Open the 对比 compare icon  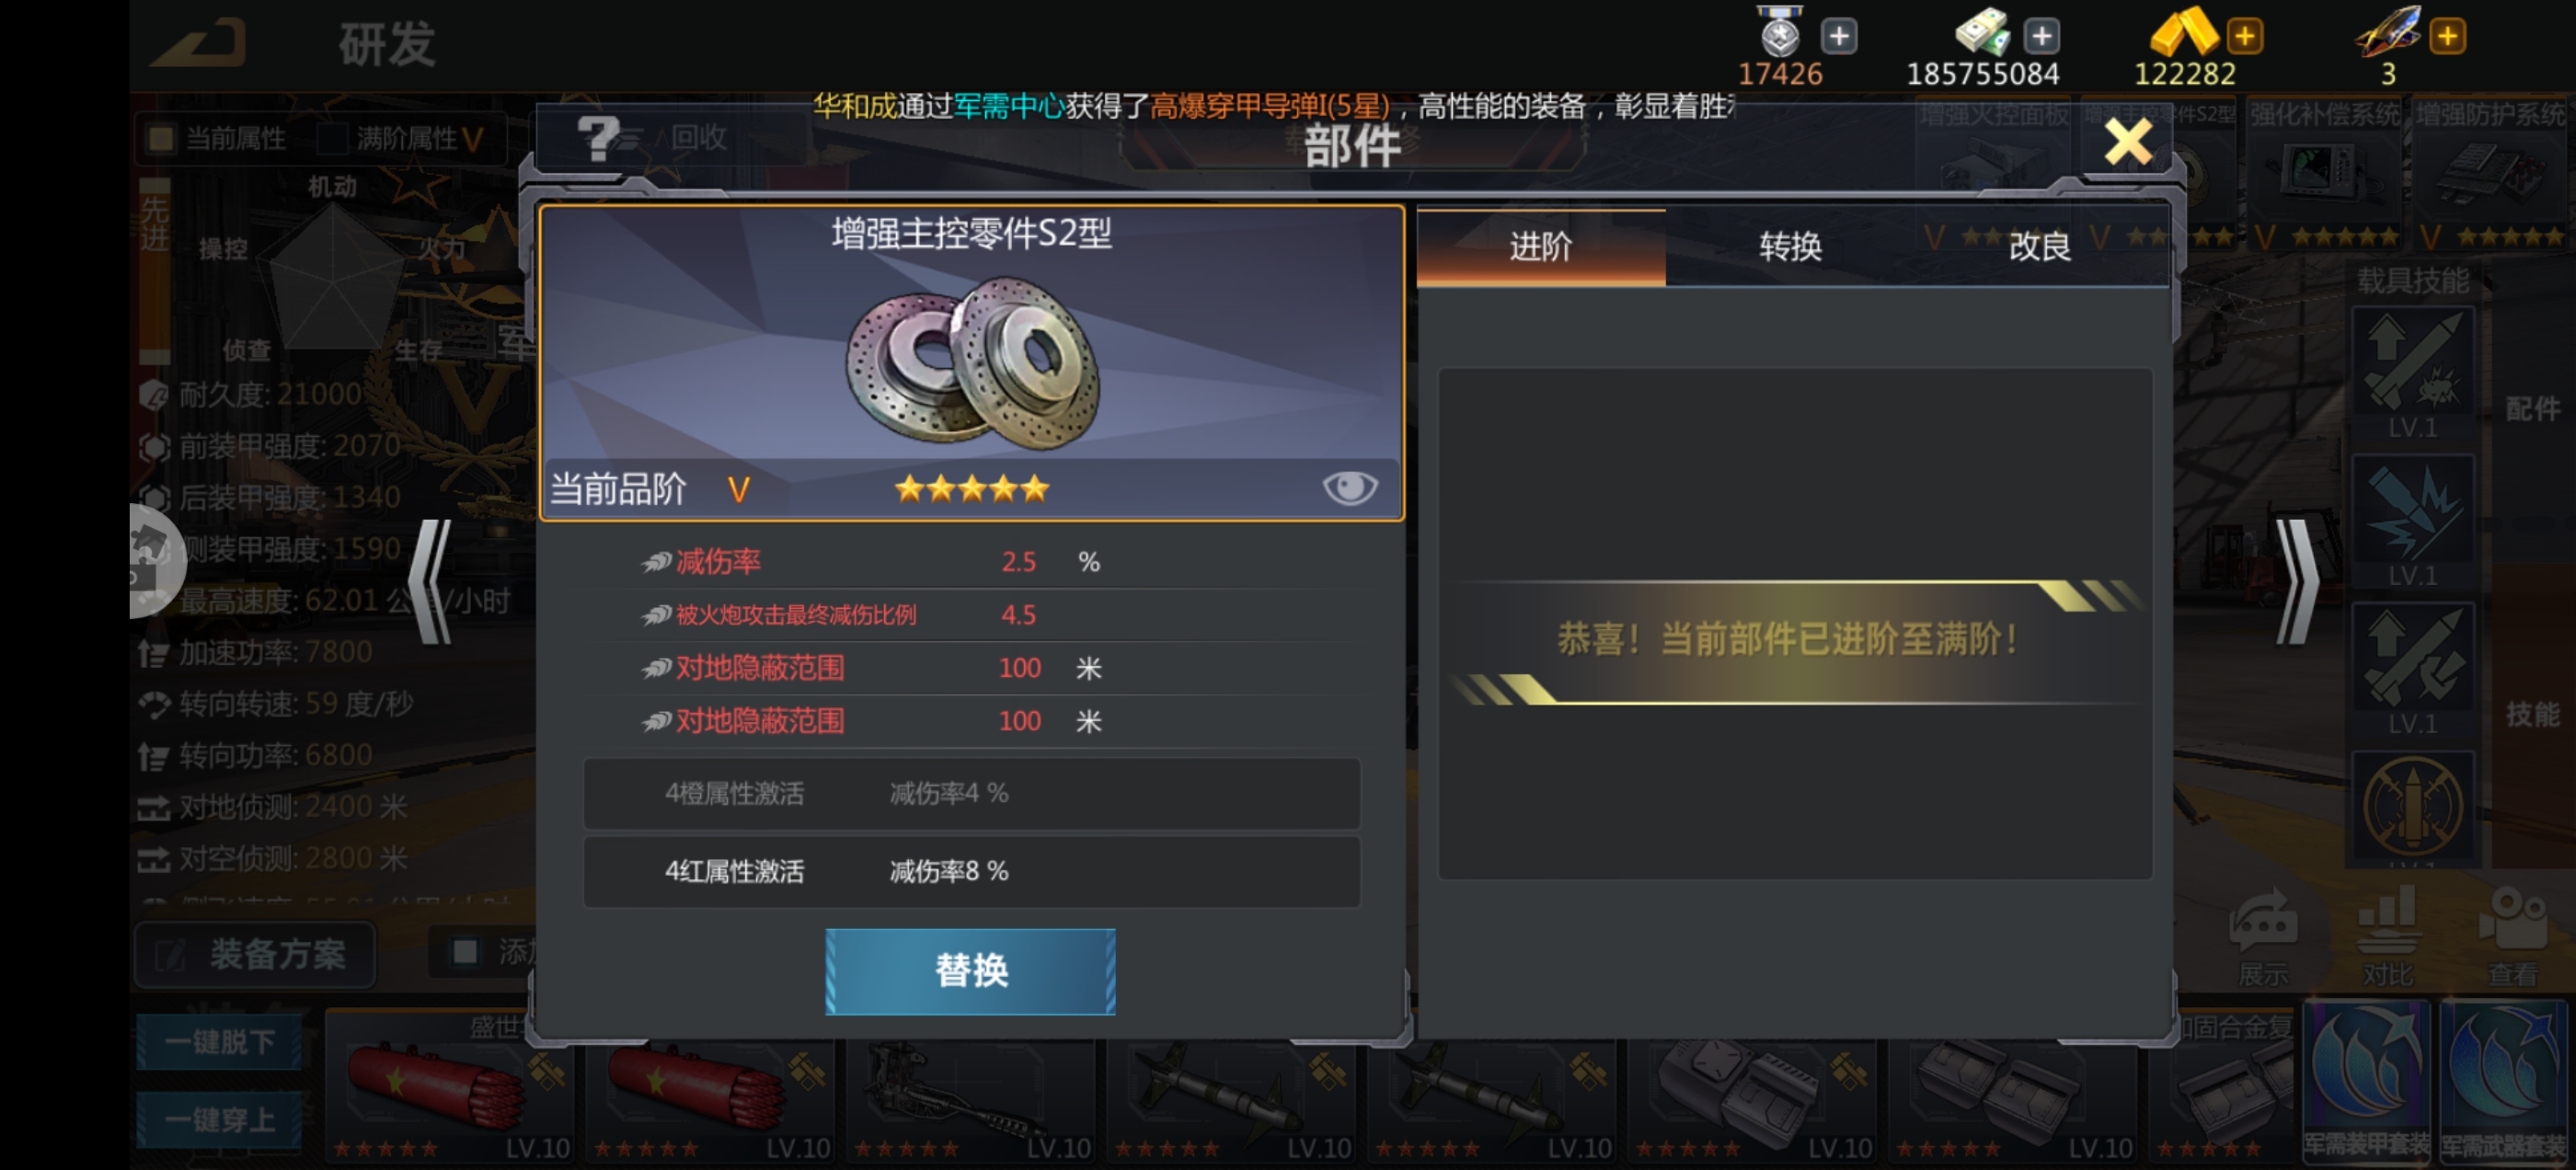[x=2388, y=937]
